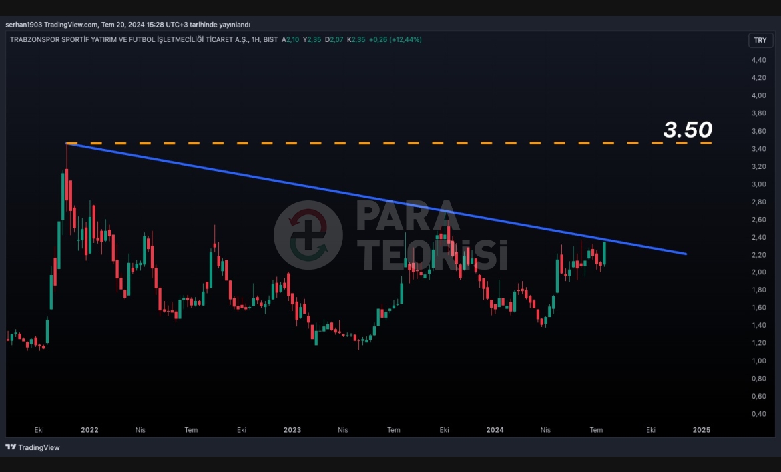Screen dimensions: 781x472
Task: Open the TradingView logo link at bottom
Action: 33,447
